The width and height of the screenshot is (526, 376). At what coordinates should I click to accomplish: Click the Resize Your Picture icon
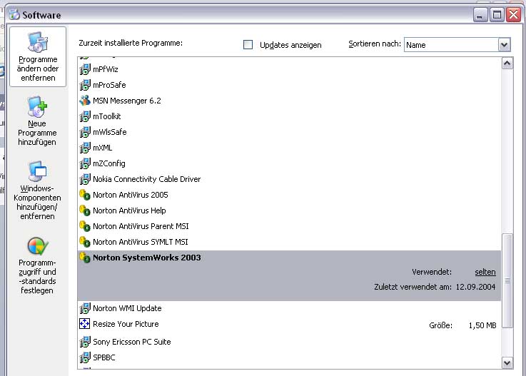(x=84, y=324)
